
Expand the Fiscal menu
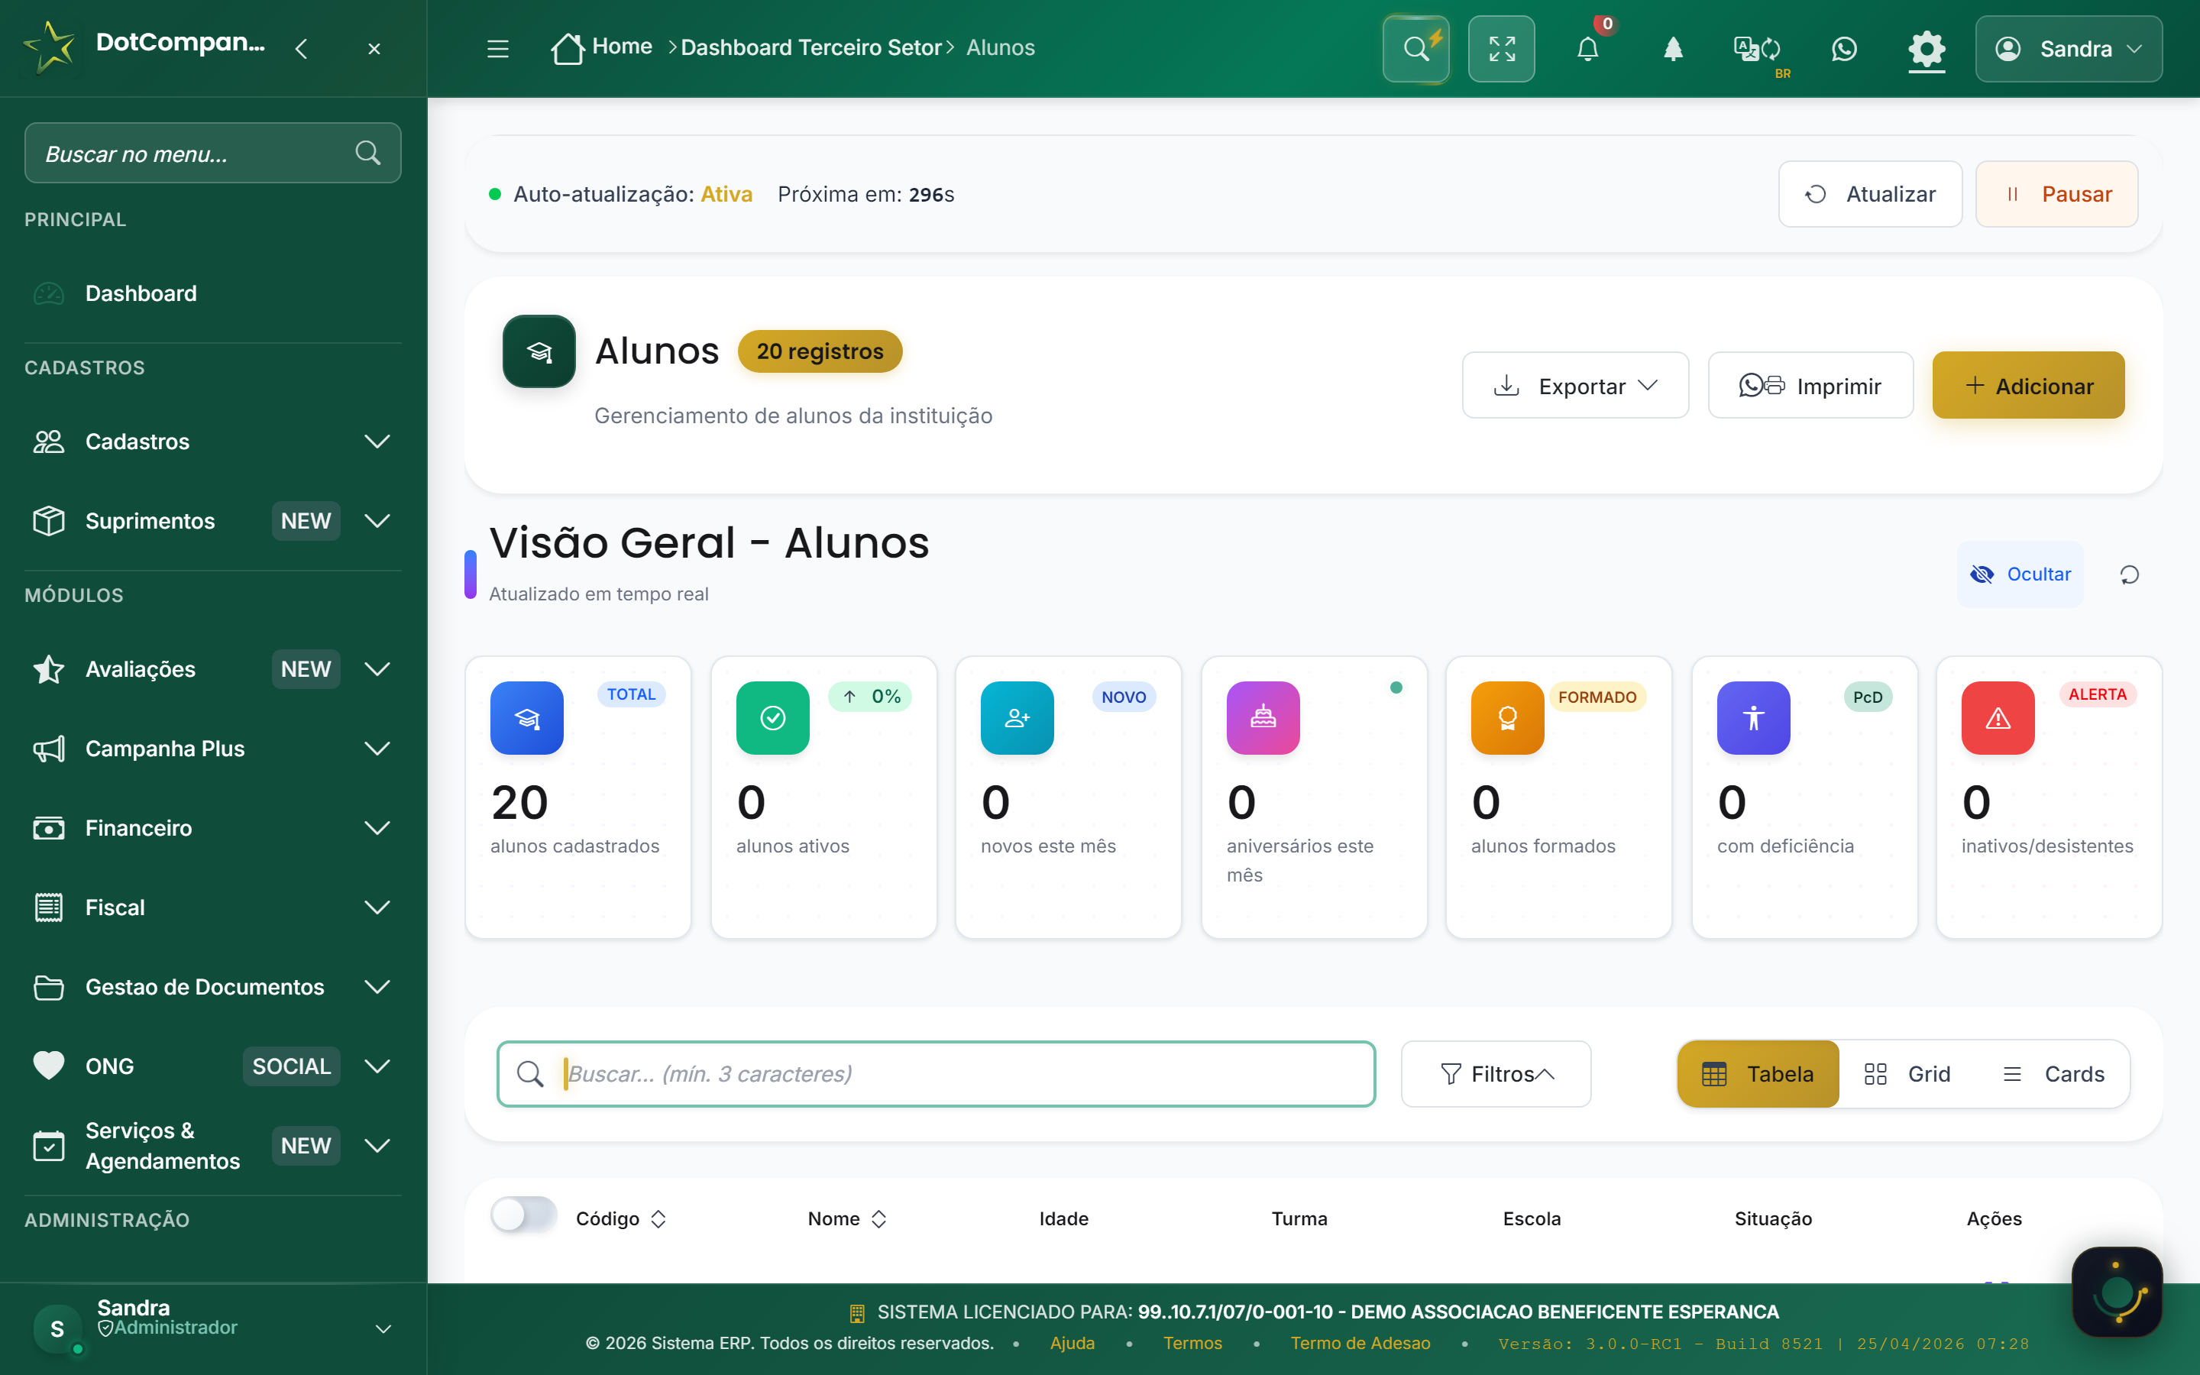(212, 907)
